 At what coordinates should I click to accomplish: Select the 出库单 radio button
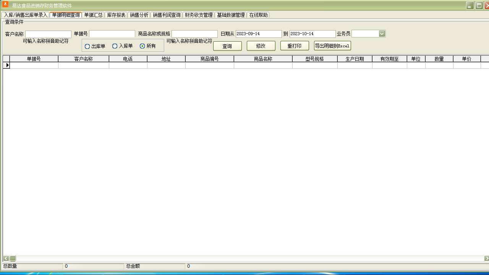[x=87, y=46]
